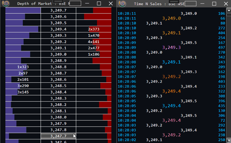Click the 10:28:02 timestamp in the 250-volume row

[127, 140]
